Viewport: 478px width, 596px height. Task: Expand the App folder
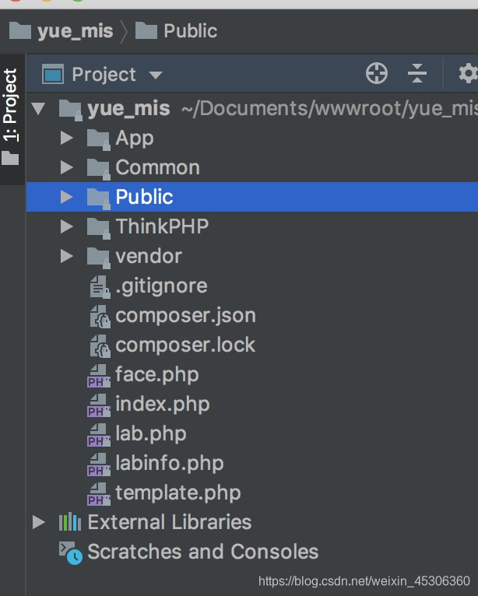(x=66, y=138)
